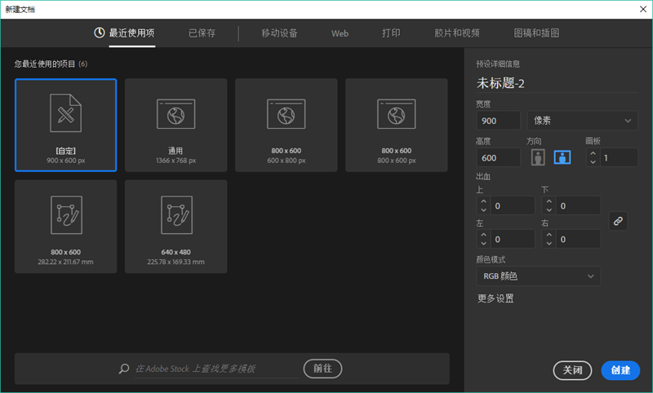This screenshot has width=653, height=393.
Task: Select landscape orientation icon
Action: [562, 157]
